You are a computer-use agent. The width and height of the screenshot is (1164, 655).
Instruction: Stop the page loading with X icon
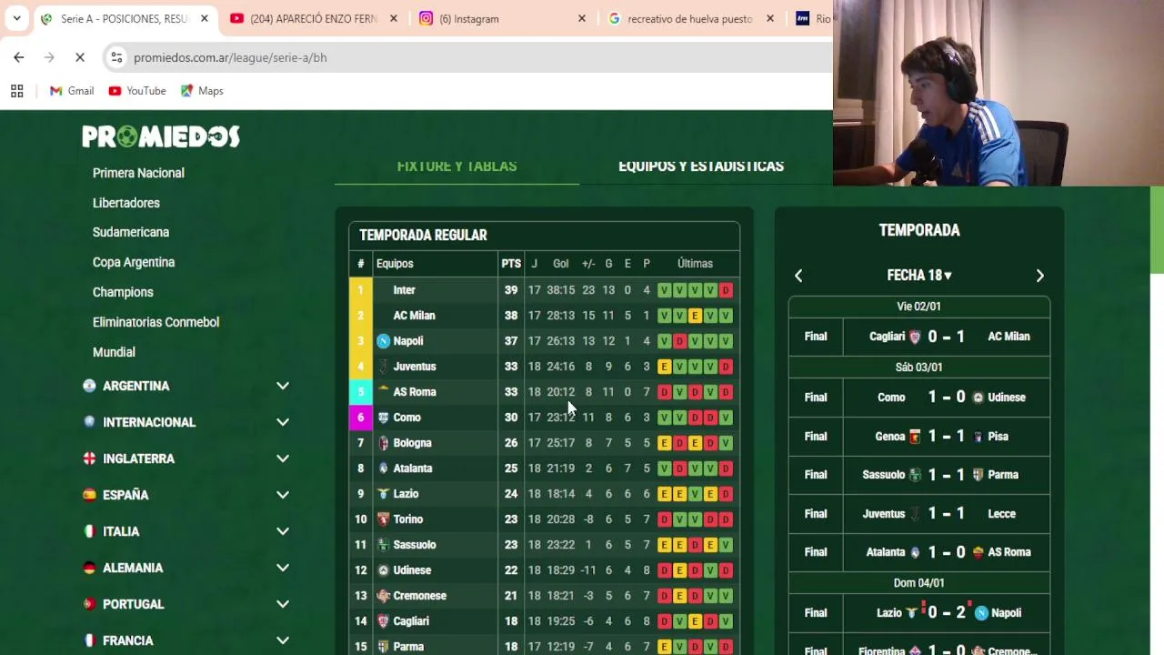click(x=80, y=57)
